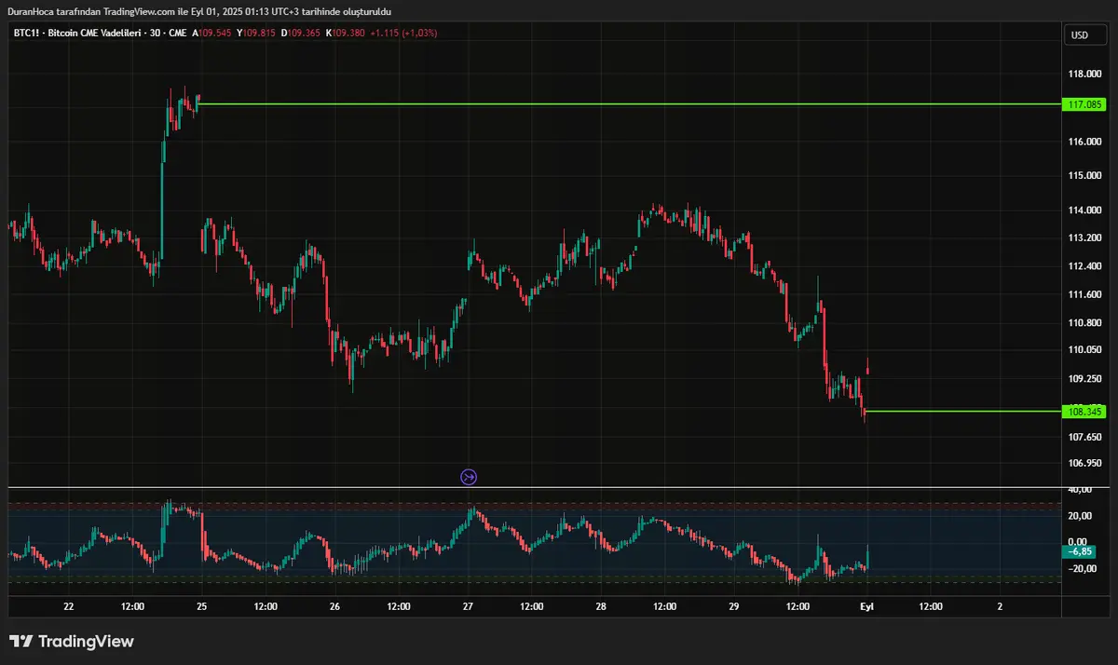Click the 115.000 price axis label
The image size is (1118, 665).
1085,175
